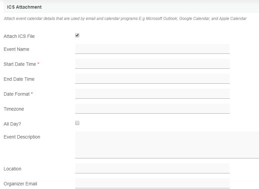The height and width of the screenshot is (189, 259).
Task: Click the 'Date Format' label text
Action: 17,94
